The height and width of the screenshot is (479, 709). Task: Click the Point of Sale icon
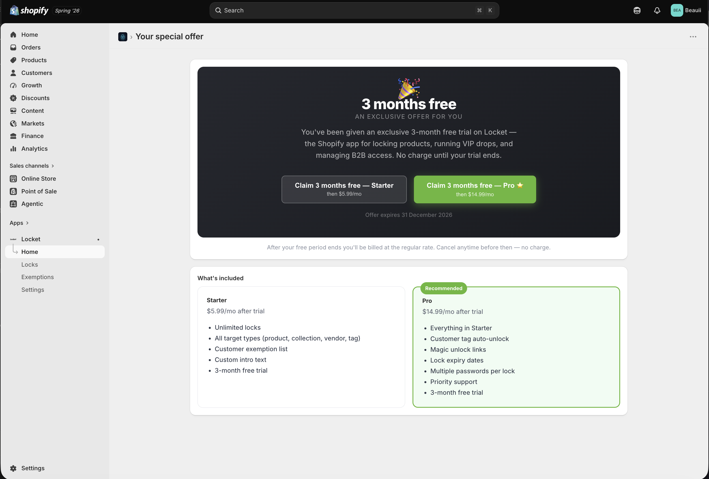coord(13,191)
